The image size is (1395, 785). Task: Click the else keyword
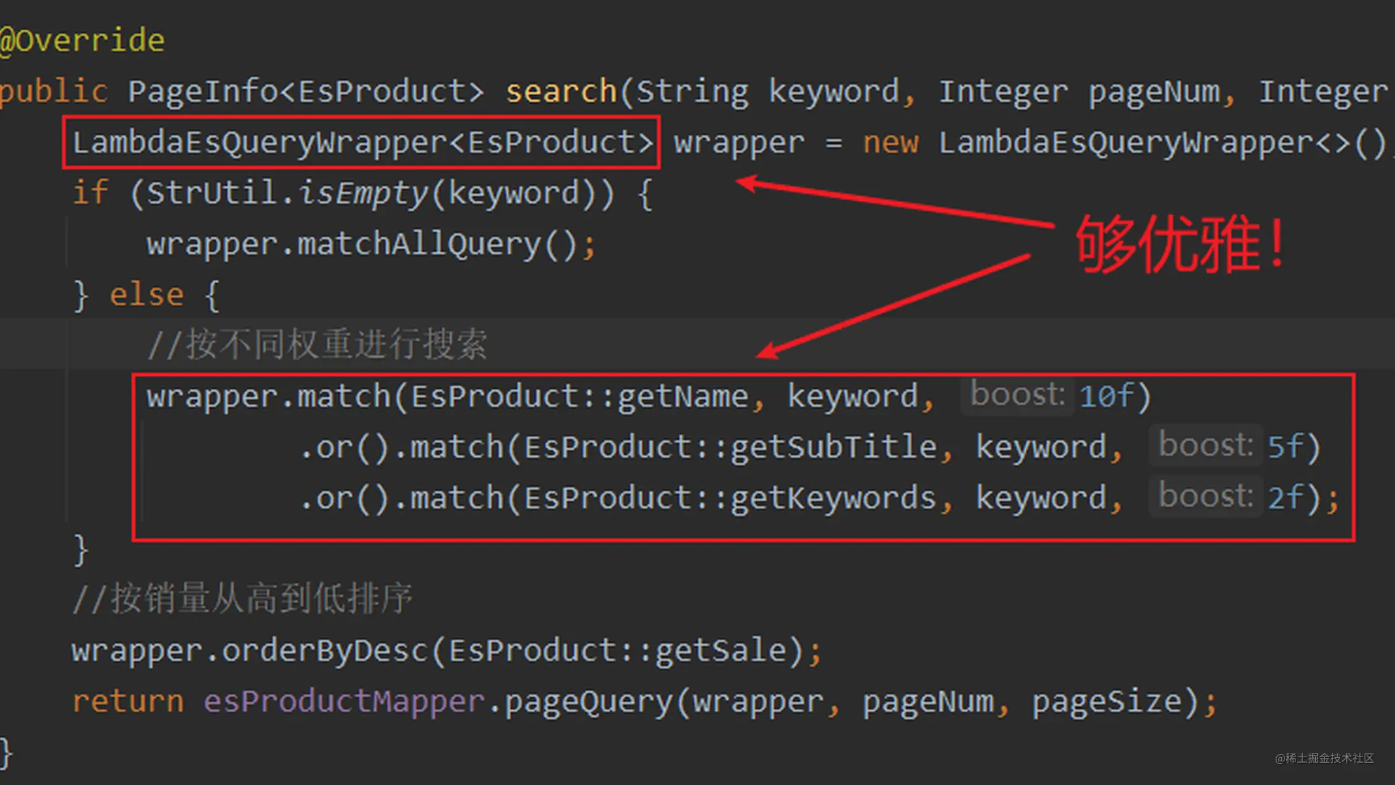coord(147,295)
